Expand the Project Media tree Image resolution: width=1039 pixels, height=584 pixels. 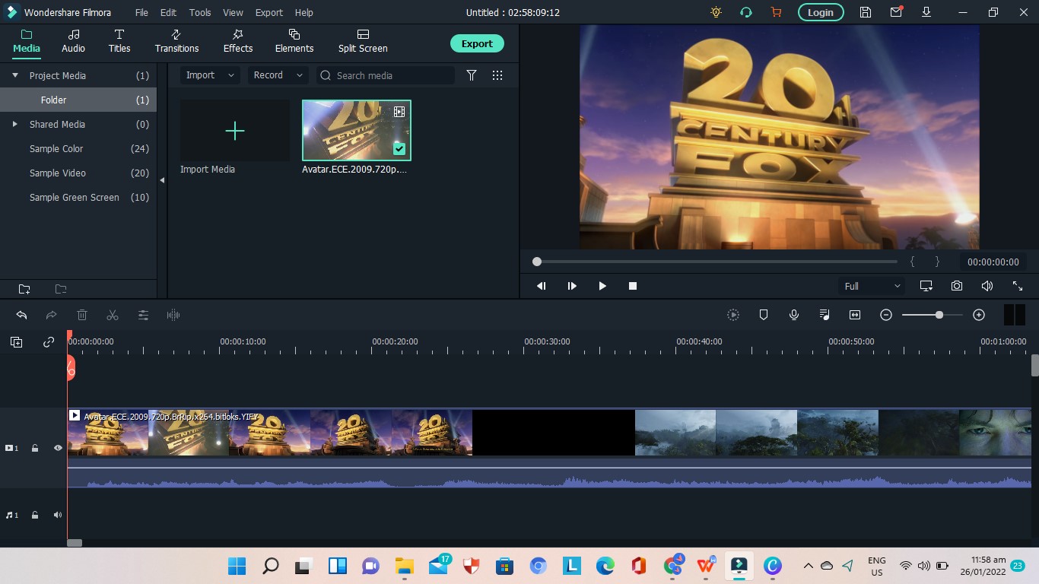tap(14, 75)
